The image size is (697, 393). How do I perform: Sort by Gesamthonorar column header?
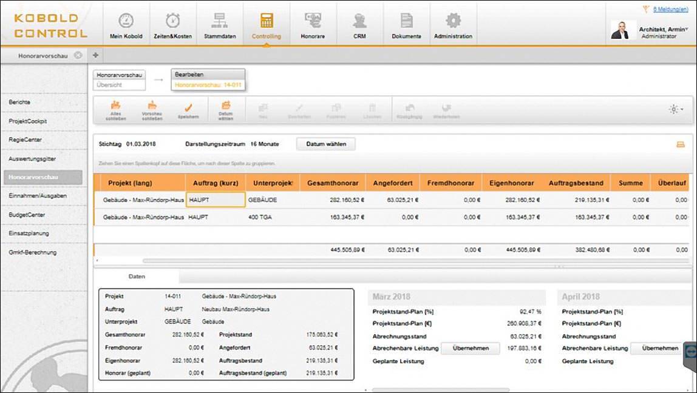[x=333, y=183]
